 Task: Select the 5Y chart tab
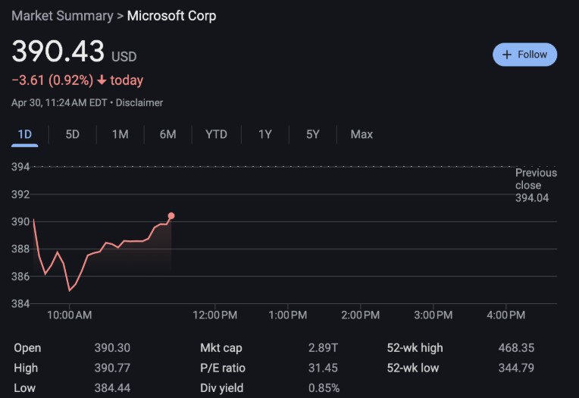[313, 134]
